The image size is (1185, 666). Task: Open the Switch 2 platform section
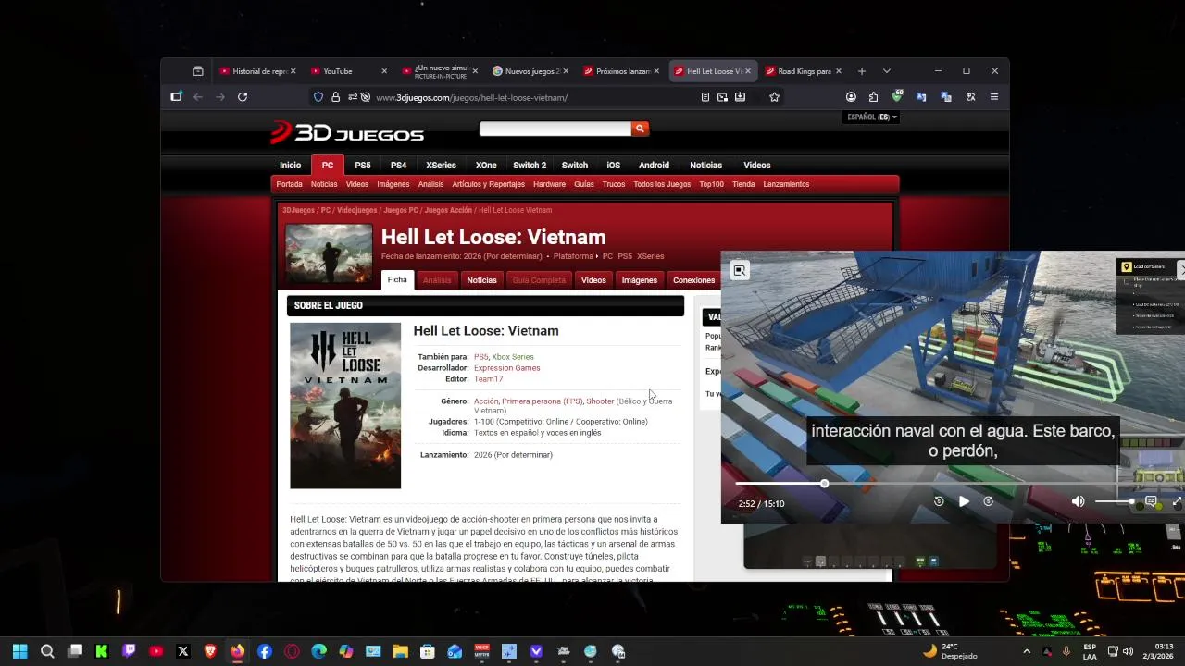coord(530,165)
